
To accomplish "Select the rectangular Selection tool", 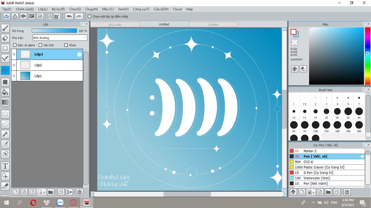I will click(5, 114).
